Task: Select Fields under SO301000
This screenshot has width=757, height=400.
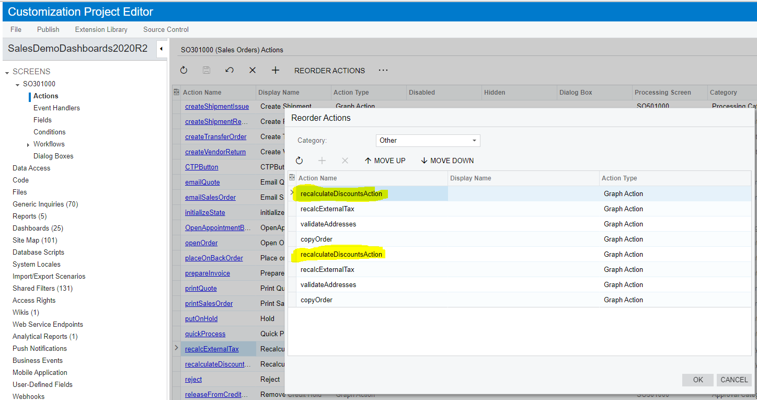Action: (42, 120)
